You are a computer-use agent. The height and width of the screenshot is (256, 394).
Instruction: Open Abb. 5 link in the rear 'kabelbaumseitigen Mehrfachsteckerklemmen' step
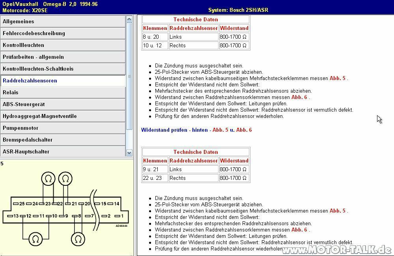[338, 211]
